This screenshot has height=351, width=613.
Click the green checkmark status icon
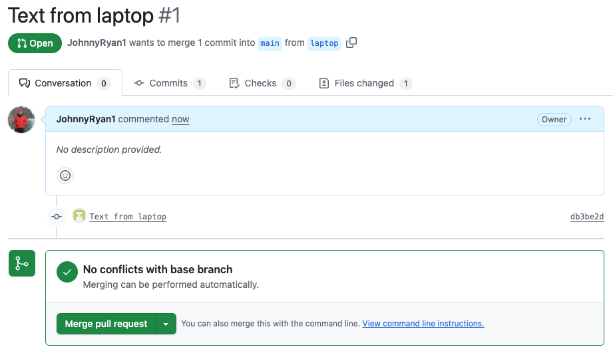pyautogui.click(x=67, y=272)
